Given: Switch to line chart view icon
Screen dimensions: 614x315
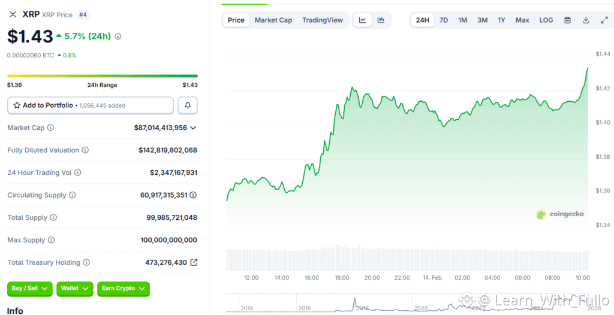Looking at the screenshot, I should pos(363,20).
